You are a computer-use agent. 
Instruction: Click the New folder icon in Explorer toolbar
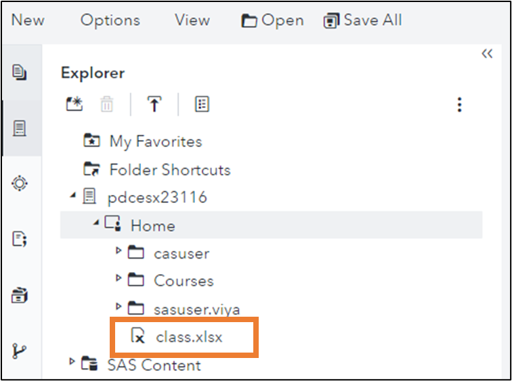[x=73, y=104]
